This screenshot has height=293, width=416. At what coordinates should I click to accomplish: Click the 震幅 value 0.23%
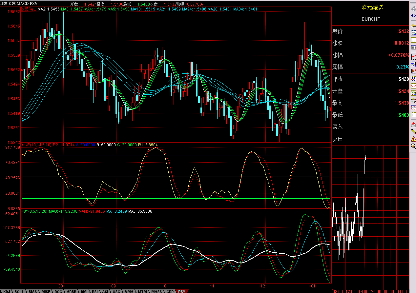pyautogui.click(x=403, y=67)
